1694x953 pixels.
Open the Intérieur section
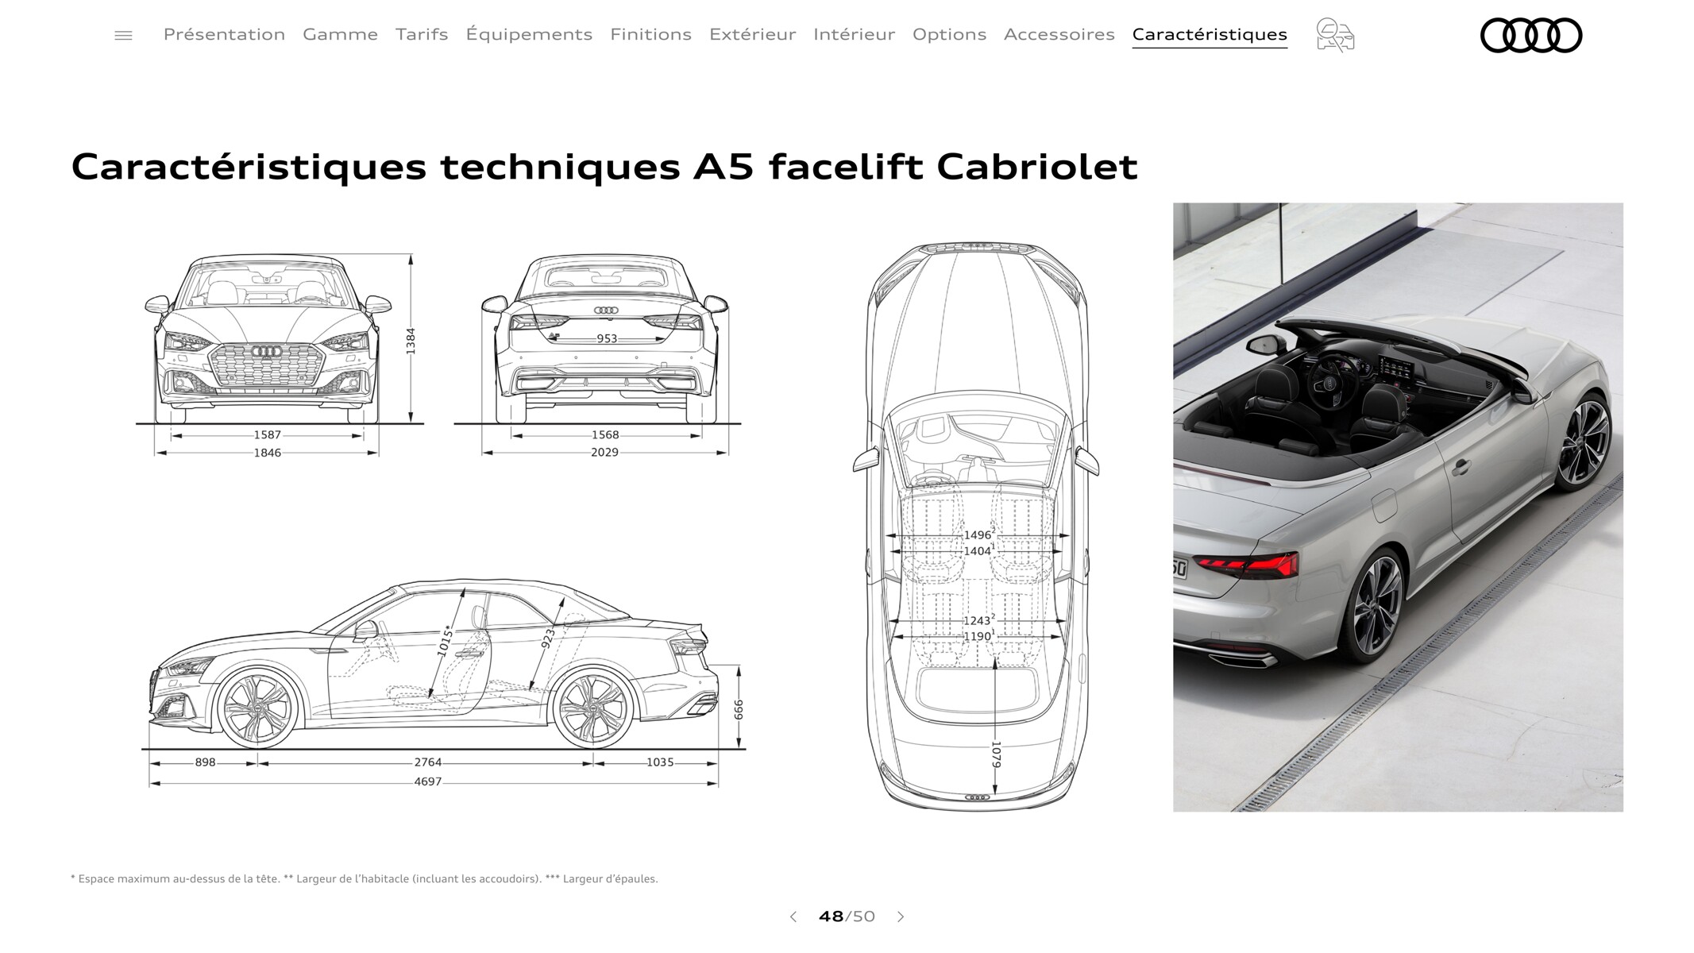[854, 34]
